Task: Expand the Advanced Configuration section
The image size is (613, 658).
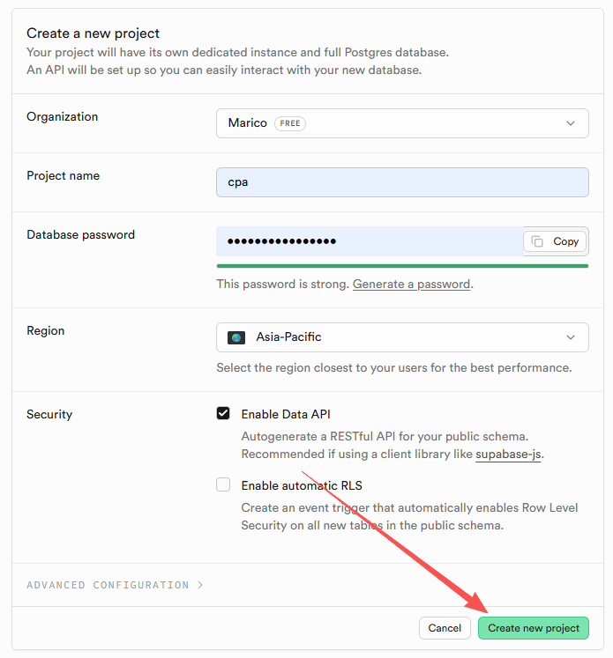Action: [x=108, y=585]
